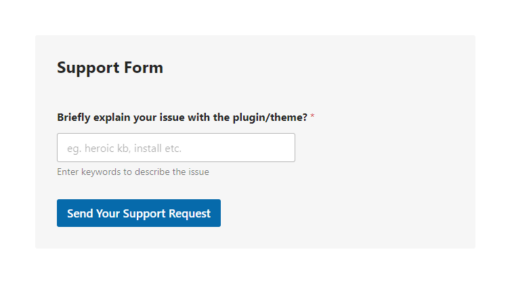Click 'install etc.' placeholder text in input
Viewport: 512px width, 285px height.
[x=158, y=149]
